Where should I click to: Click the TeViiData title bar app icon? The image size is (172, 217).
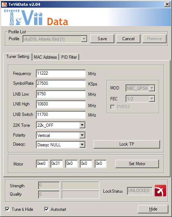4,4
